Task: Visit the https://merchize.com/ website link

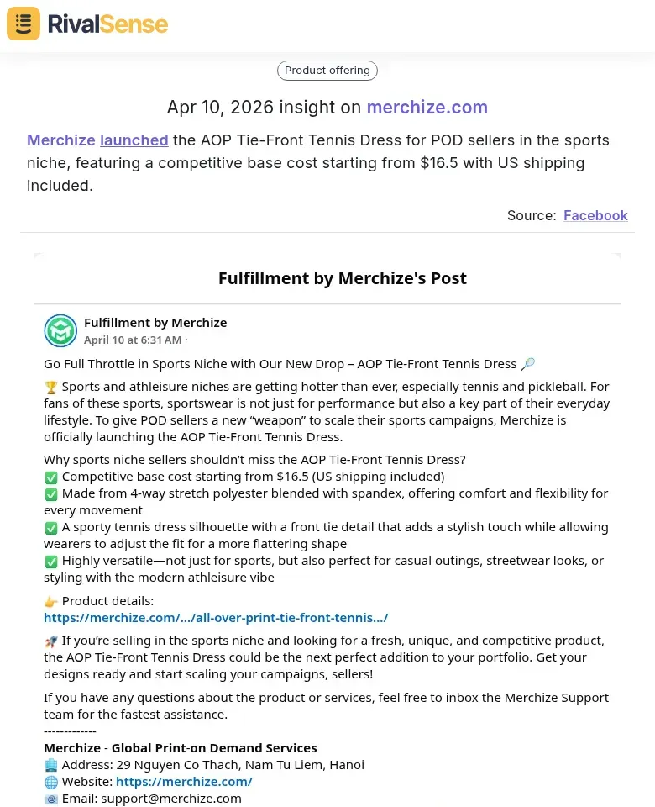Action: [x=184, y=782]
